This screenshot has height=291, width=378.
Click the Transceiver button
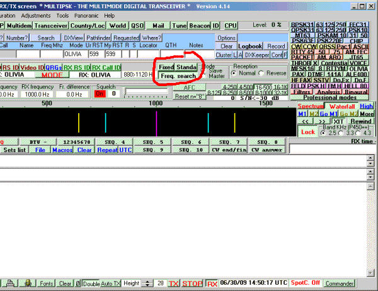50,26
